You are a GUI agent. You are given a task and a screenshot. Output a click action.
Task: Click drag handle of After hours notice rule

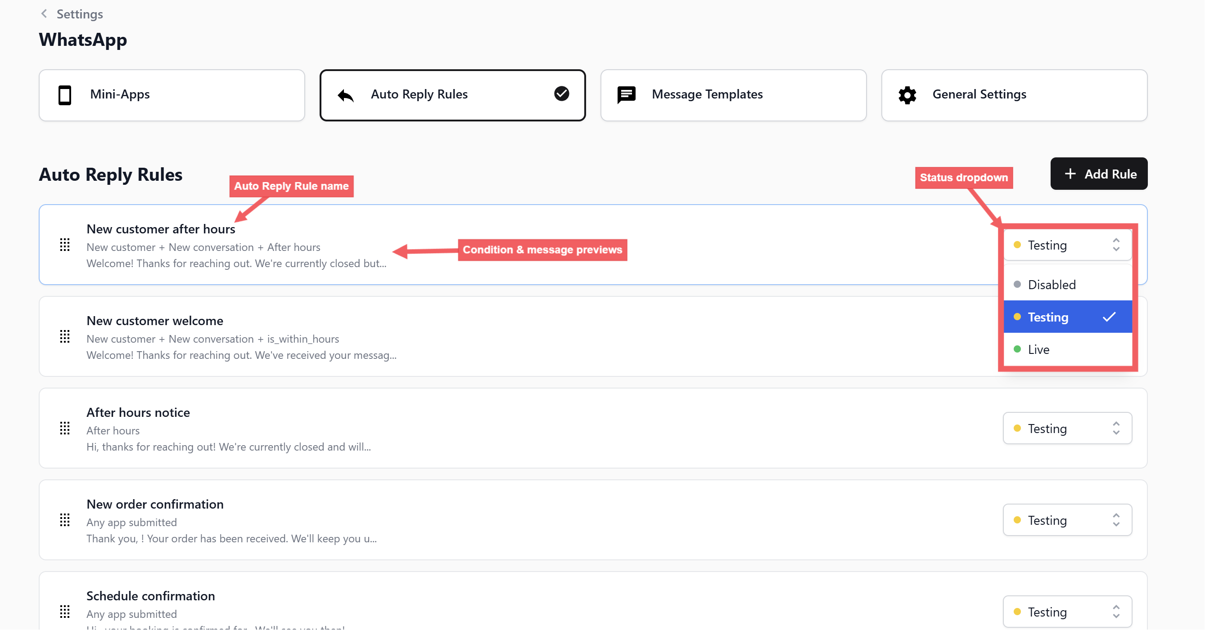click(x=65, y=428)
